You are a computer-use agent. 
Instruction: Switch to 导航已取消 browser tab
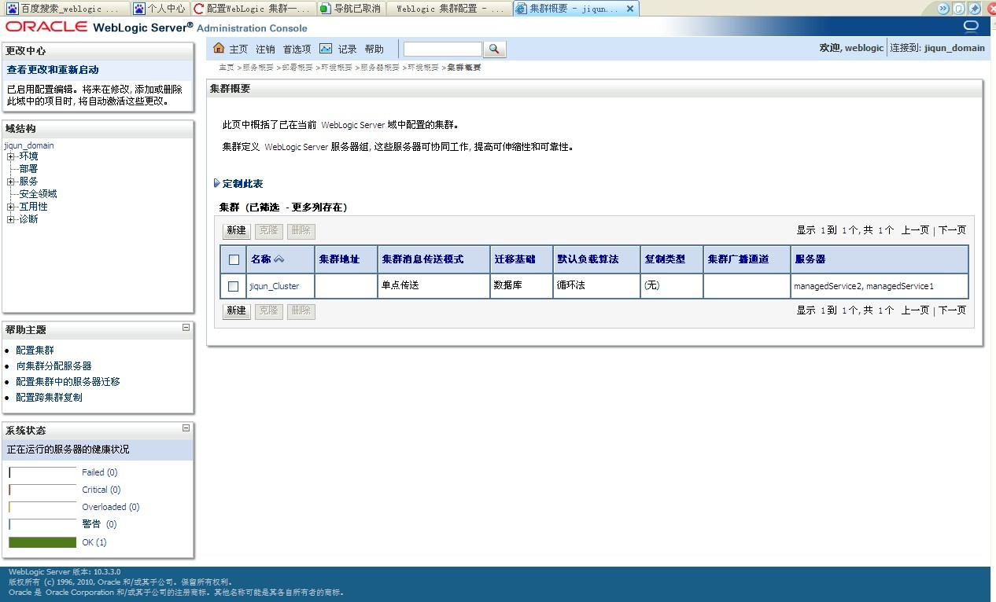[x=350, y=9]
